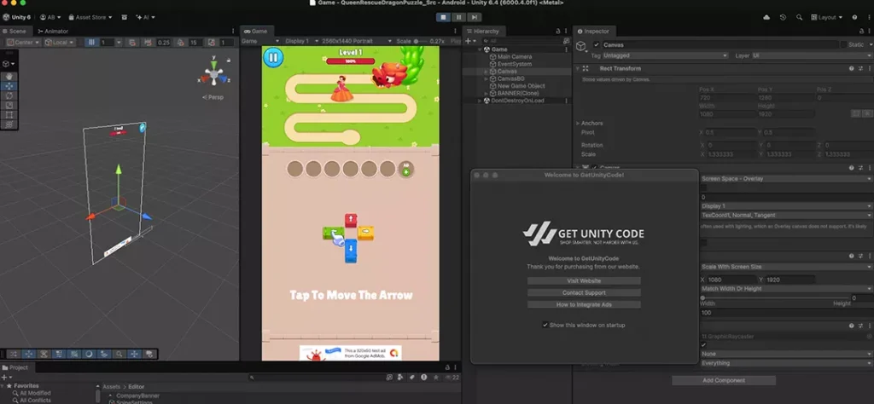Open the Tag dropdown showing Untagged
The height and width of the screenshot is (404, 874).
pyautogui.click(x=665, y=55)
